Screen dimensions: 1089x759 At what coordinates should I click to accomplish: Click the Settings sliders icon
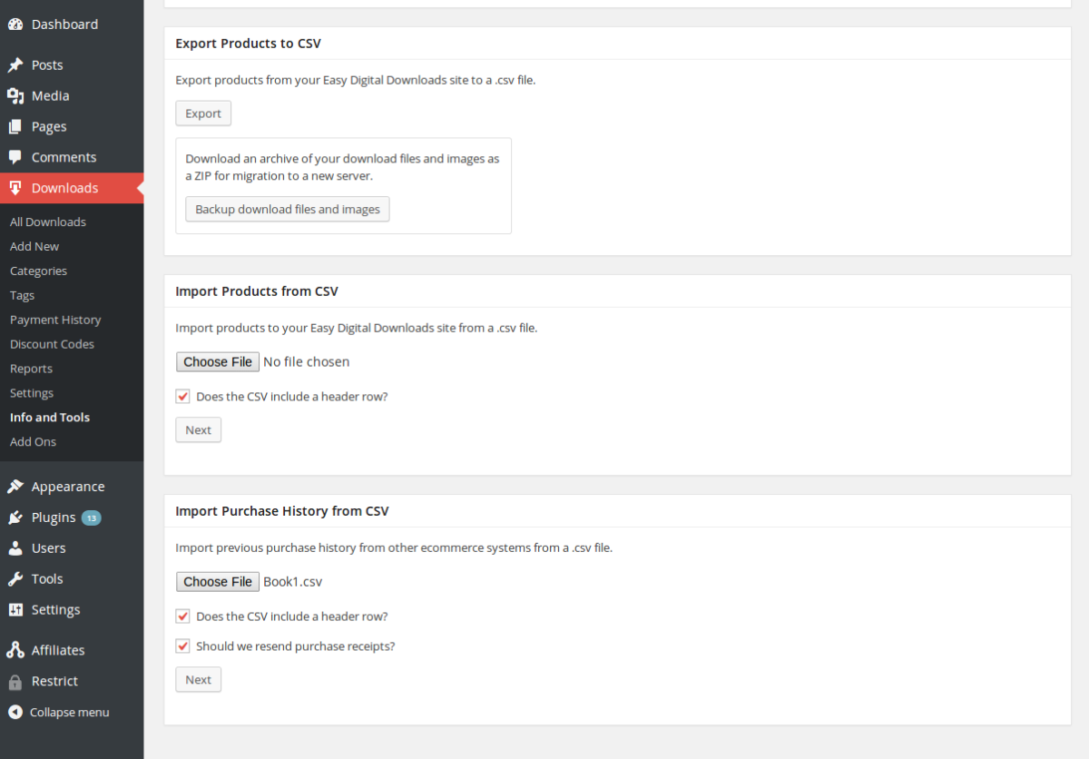point(15,610)
